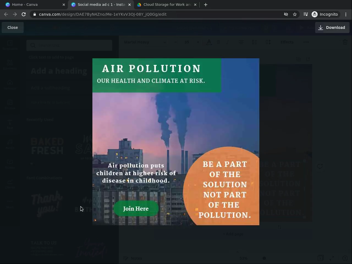
Task: Click the 'BE A PART OF THE SOLUTION' text
Action: [225, 189]
